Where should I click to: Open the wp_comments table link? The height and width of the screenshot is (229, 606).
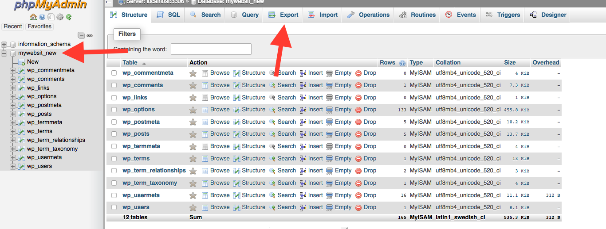pos(143,85)
